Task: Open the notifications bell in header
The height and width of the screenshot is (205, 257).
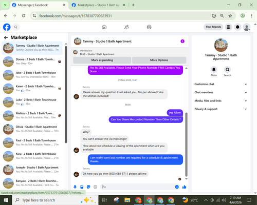Action: (237, 27)
